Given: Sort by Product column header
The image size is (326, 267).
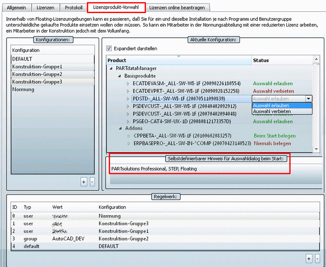Looking at the screenshot, I should tap(179, 60).
